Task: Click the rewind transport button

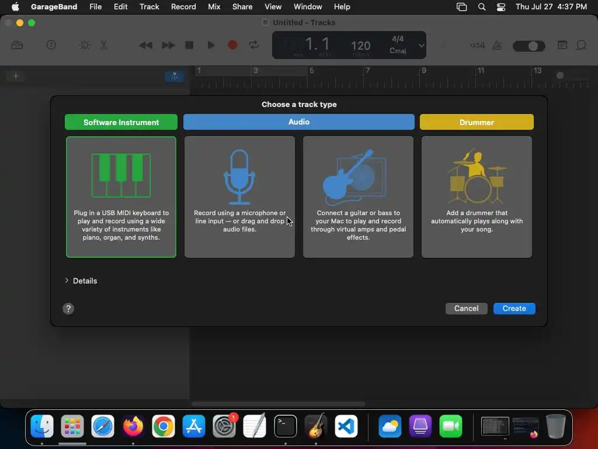Action: pyautogui.click(x=145, y=46)
